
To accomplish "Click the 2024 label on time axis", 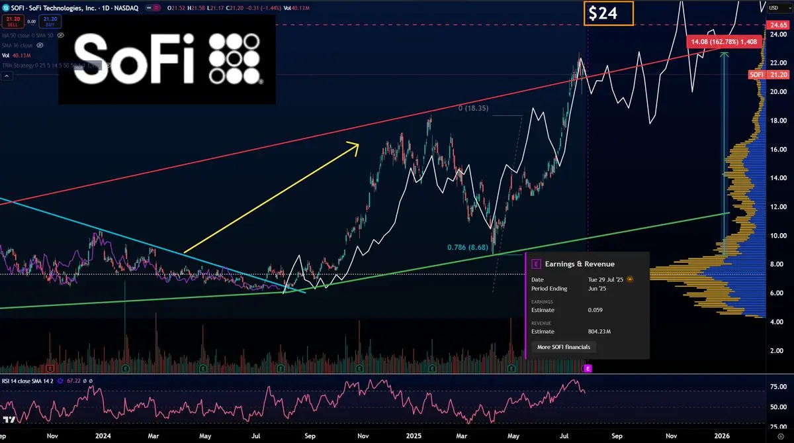I will click(102, 436).
